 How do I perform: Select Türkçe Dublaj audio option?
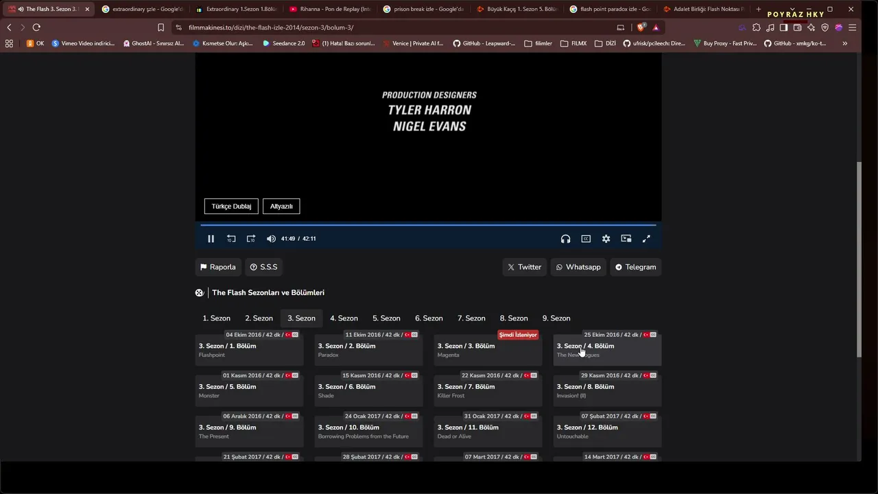point(231,206)
